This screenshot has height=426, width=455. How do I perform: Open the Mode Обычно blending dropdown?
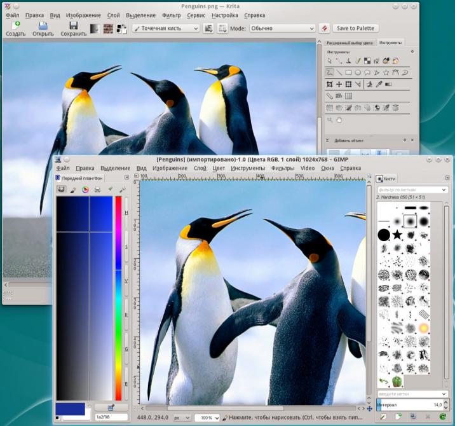tap(282, 28)
